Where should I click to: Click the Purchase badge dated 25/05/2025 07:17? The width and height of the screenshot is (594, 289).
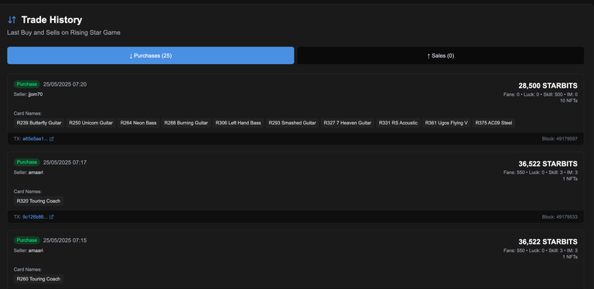click(27, 162)
